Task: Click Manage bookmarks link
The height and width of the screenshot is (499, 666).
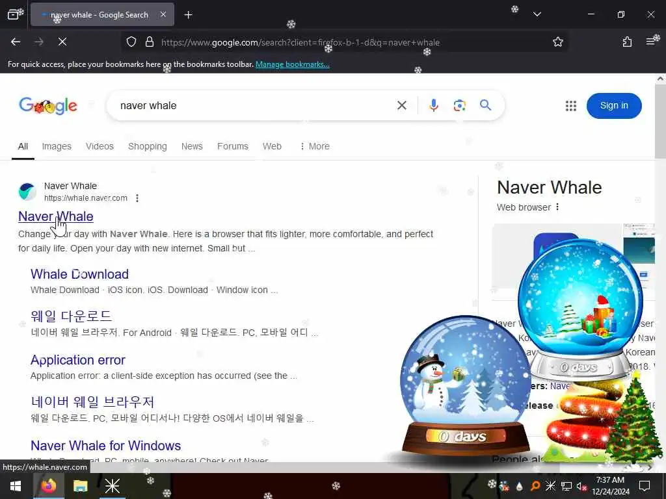Action: point(292,64)
